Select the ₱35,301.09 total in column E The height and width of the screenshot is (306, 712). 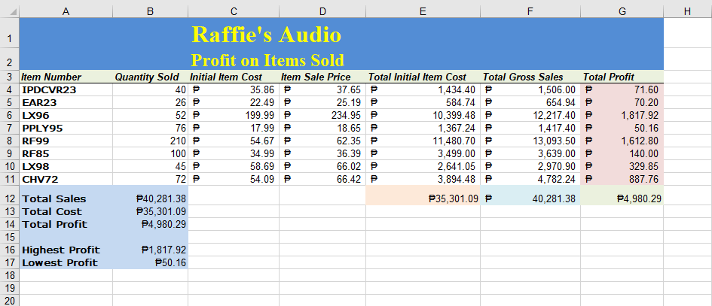click(423, 195)
